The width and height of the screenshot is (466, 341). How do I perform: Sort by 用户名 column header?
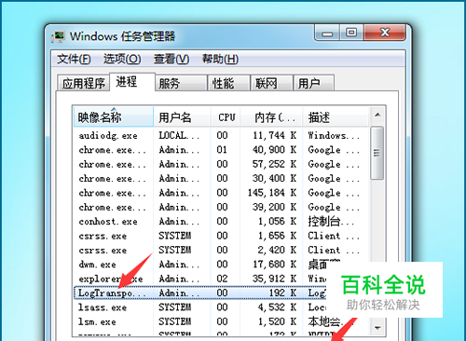click(x=183, y=117)
